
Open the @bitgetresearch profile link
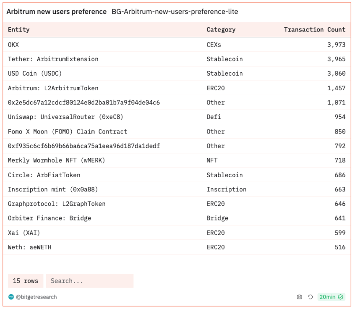[36, 297]
